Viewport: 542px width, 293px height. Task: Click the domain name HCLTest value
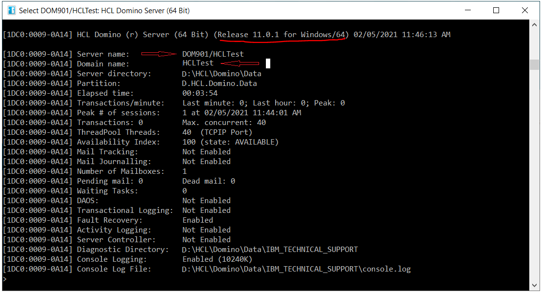[198, 63]
